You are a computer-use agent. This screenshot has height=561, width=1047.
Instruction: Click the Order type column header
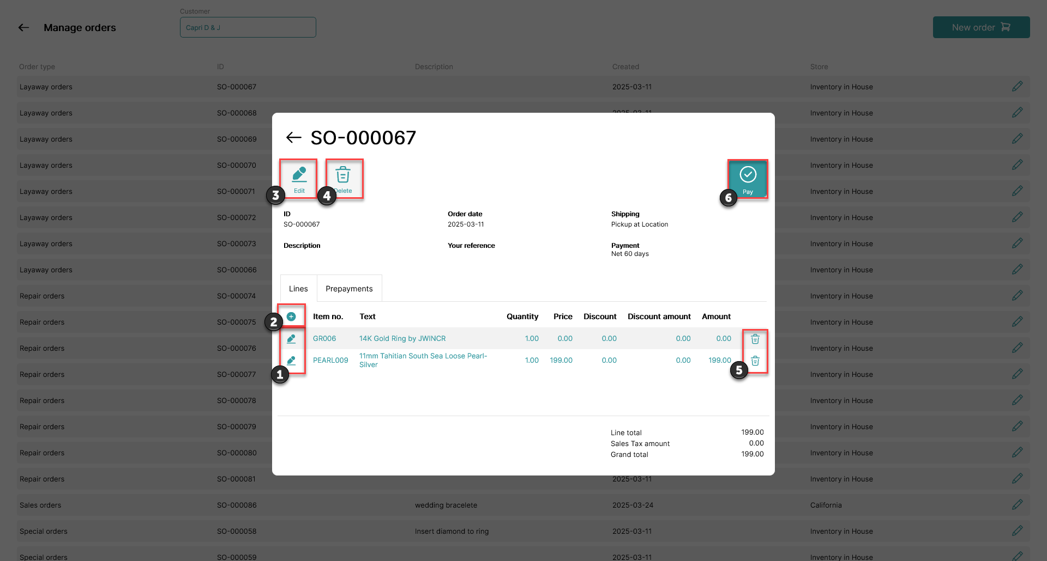pos(37,66)
